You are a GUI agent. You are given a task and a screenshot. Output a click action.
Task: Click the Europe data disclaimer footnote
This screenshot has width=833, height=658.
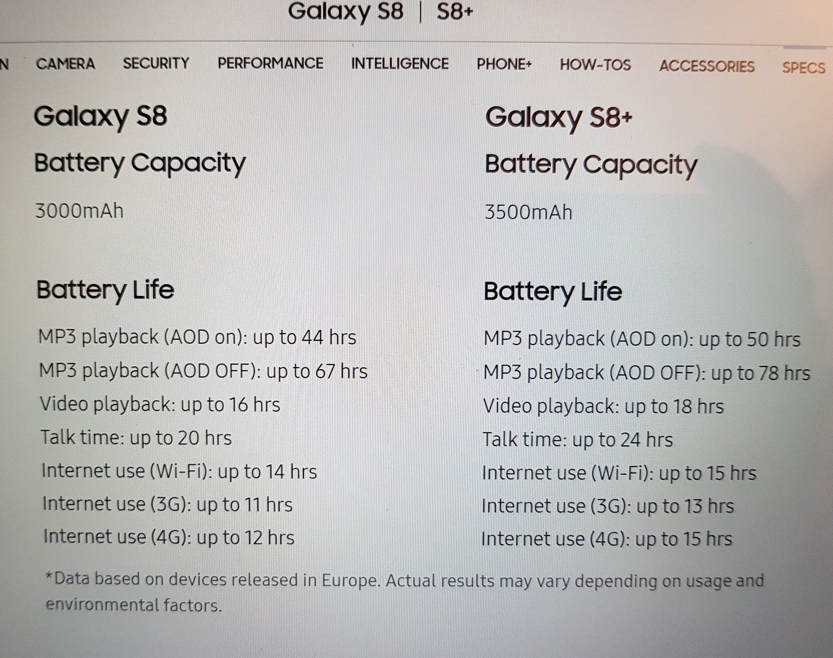tap(405, 592)
